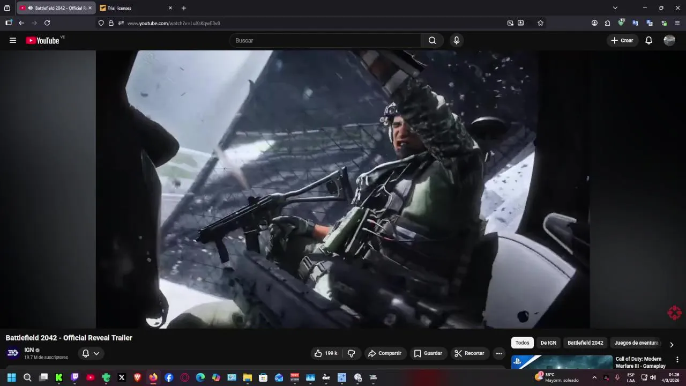Open YouTube notifications bell in header
The width and height of the screenshot is (686, 386).
pos(648,40)
